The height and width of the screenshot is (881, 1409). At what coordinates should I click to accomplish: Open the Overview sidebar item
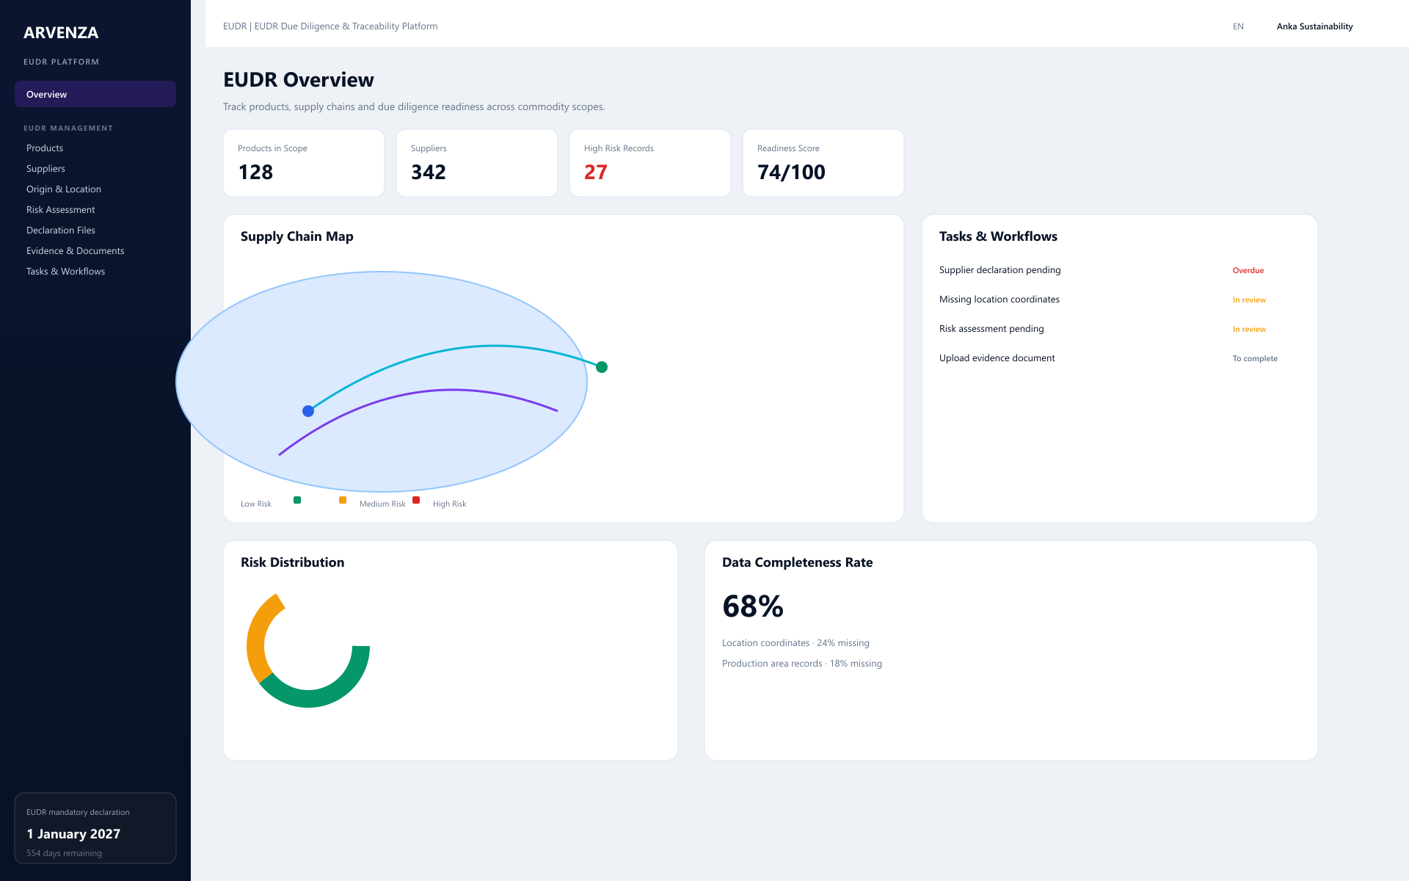tap(95, 94)
